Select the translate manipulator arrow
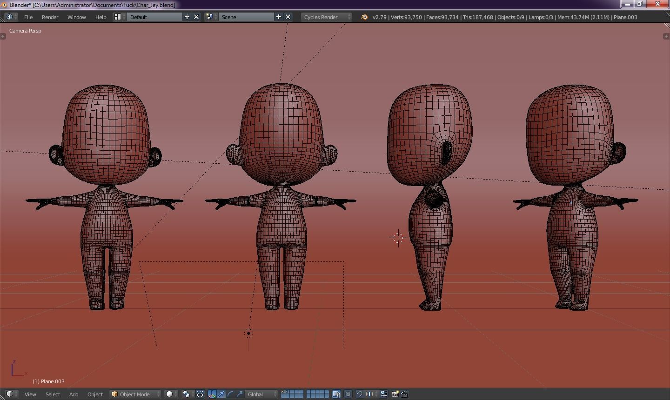Image resolution: width=670 pixels, height=400 pixels. (x=221, y=394)
